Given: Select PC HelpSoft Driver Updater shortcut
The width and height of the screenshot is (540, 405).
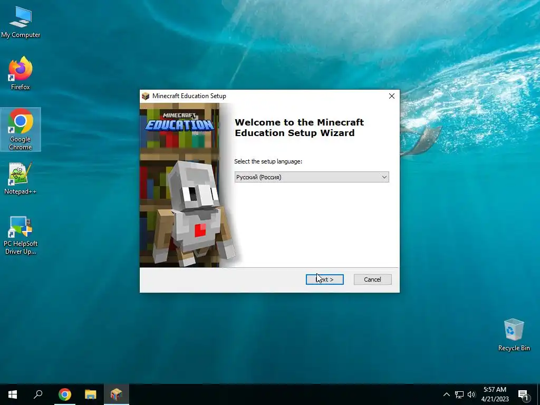Looking at the screenshot, I should point(21,236).
